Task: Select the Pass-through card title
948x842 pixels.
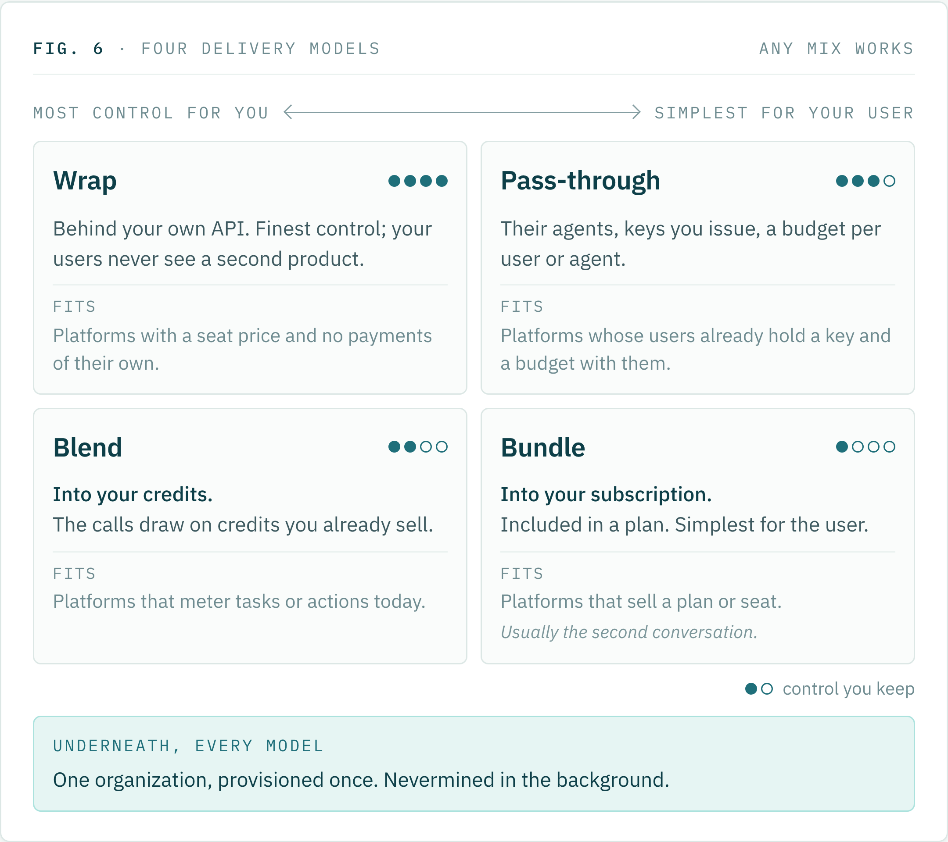Action: 580,181
